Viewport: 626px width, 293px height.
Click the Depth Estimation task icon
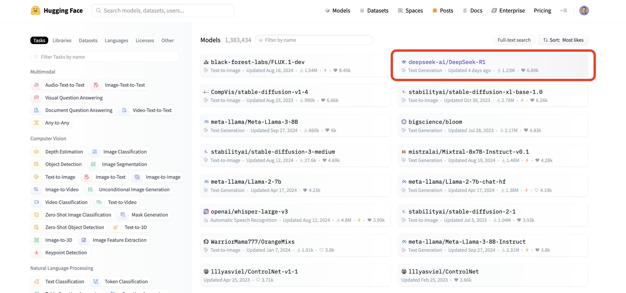point(37,152)
